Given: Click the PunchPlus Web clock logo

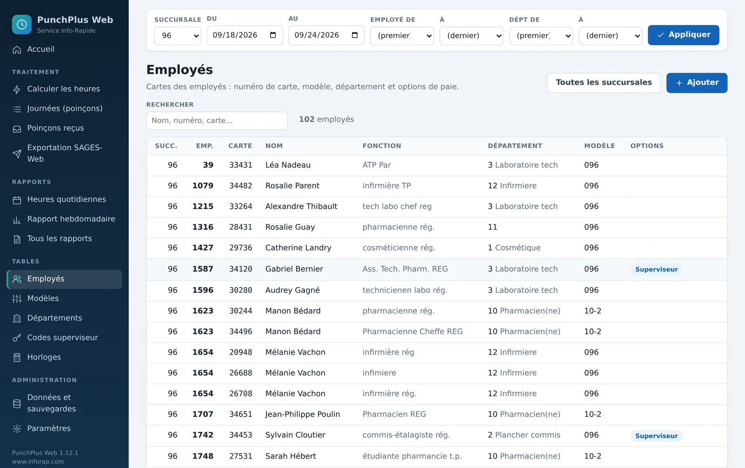Looking at the screenshot, I should click(22, 25).
